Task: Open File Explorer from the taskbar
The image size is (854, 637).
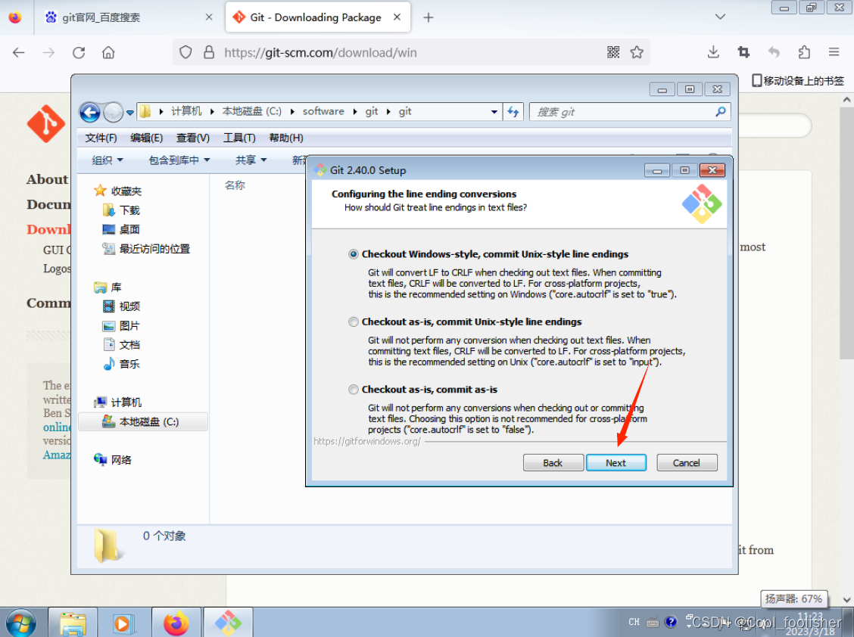Action: click(x=73, y=623)
